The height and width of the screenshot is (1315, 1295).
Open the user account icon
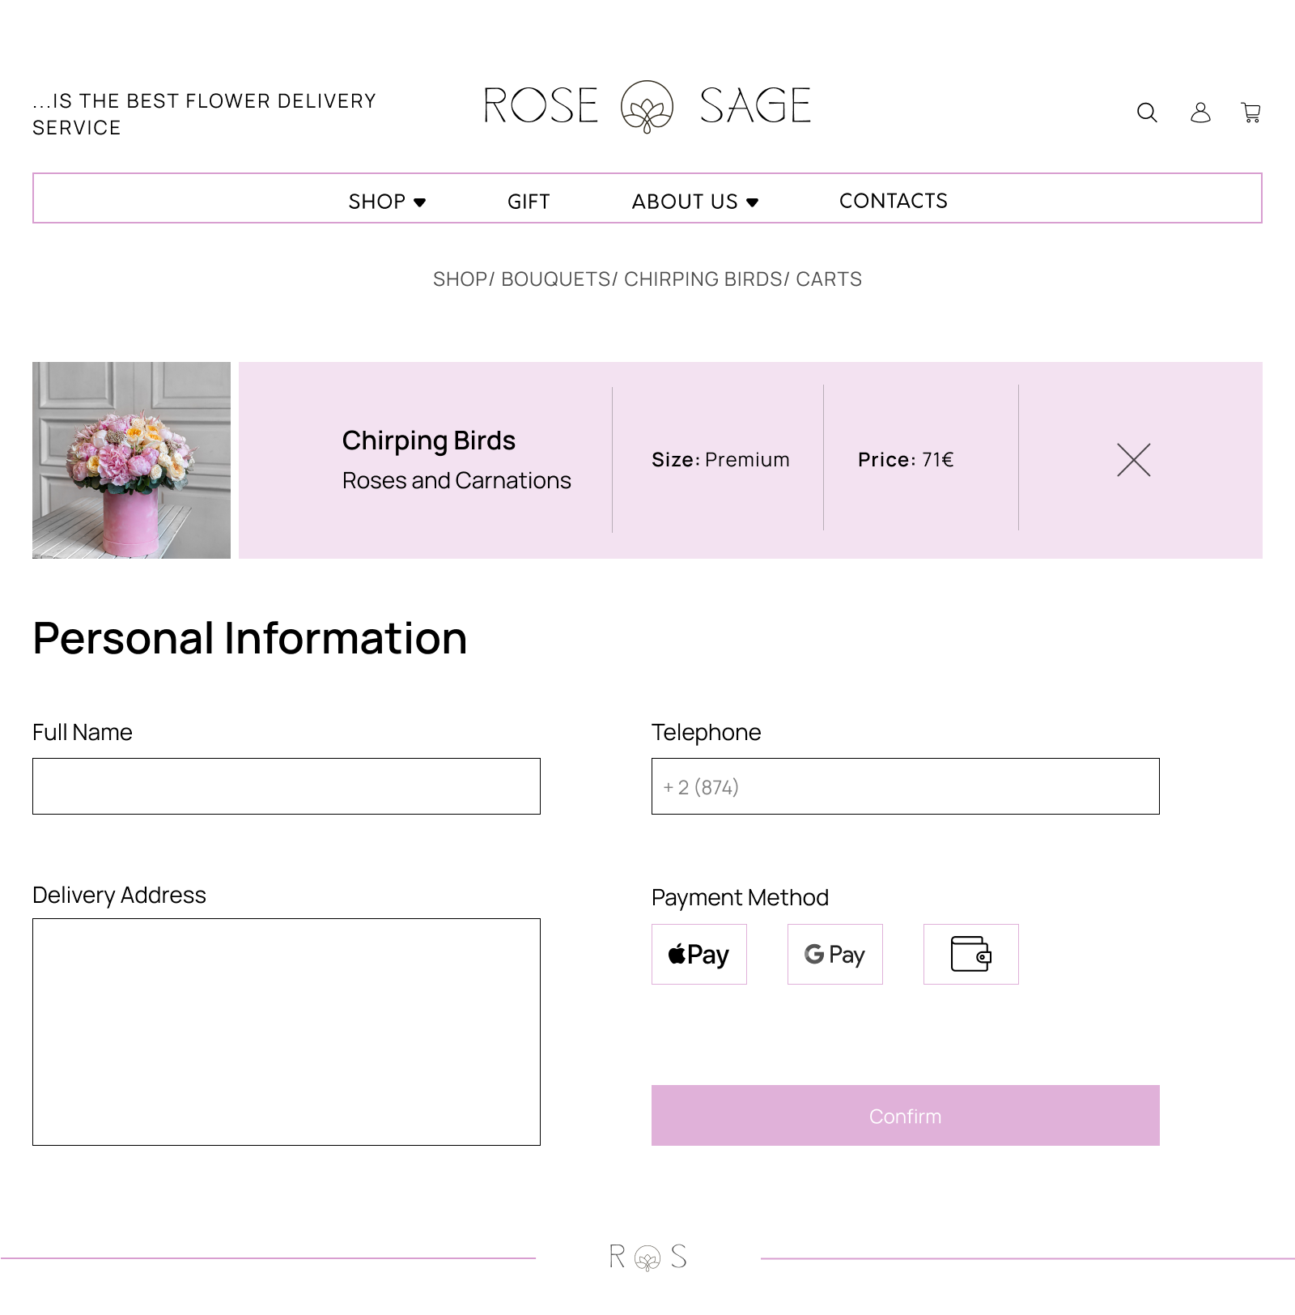(x=1200, y=113)
